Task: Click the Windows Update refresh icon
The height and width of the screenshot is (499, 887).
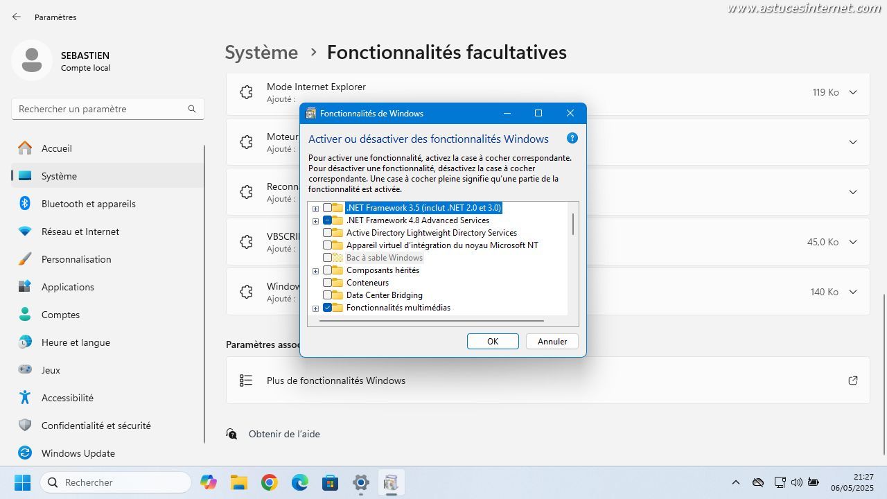Action: point(25,453)
